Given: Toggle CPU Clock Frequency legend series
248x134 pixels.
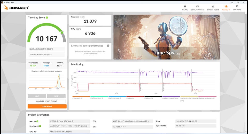Looking at the screenshot, I should pos(171,97).
